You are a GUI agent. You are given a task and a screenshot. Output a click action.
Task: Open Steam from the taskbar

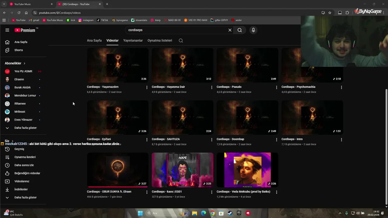[x=230, y=213]
